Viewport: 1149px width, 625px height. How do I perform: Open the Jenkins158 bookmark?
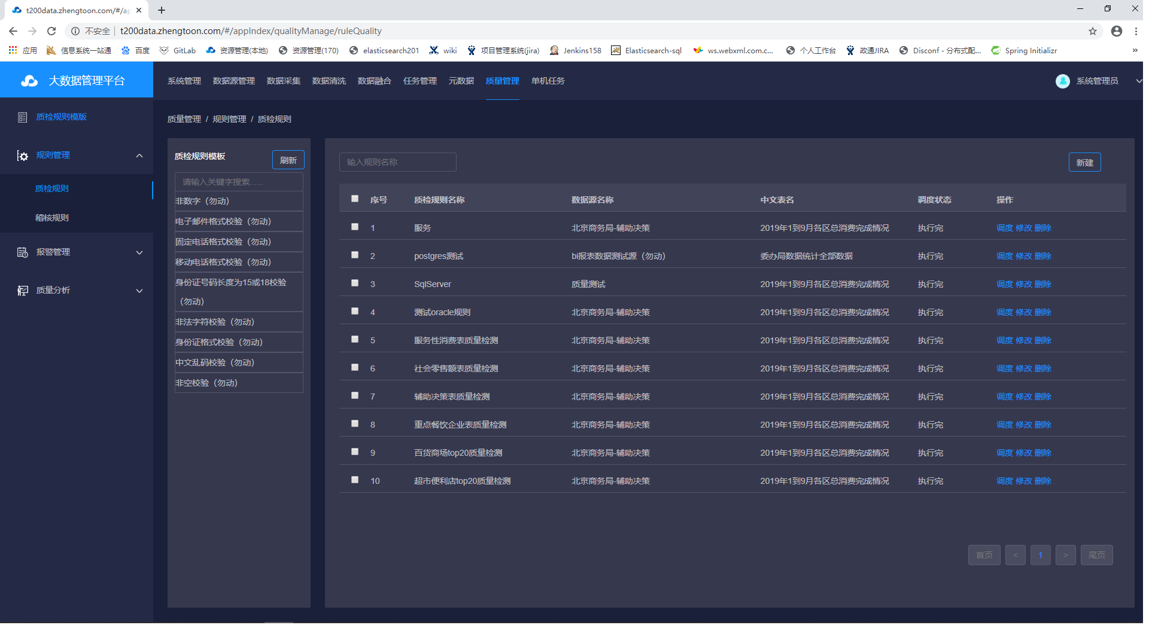click(575, 50)
